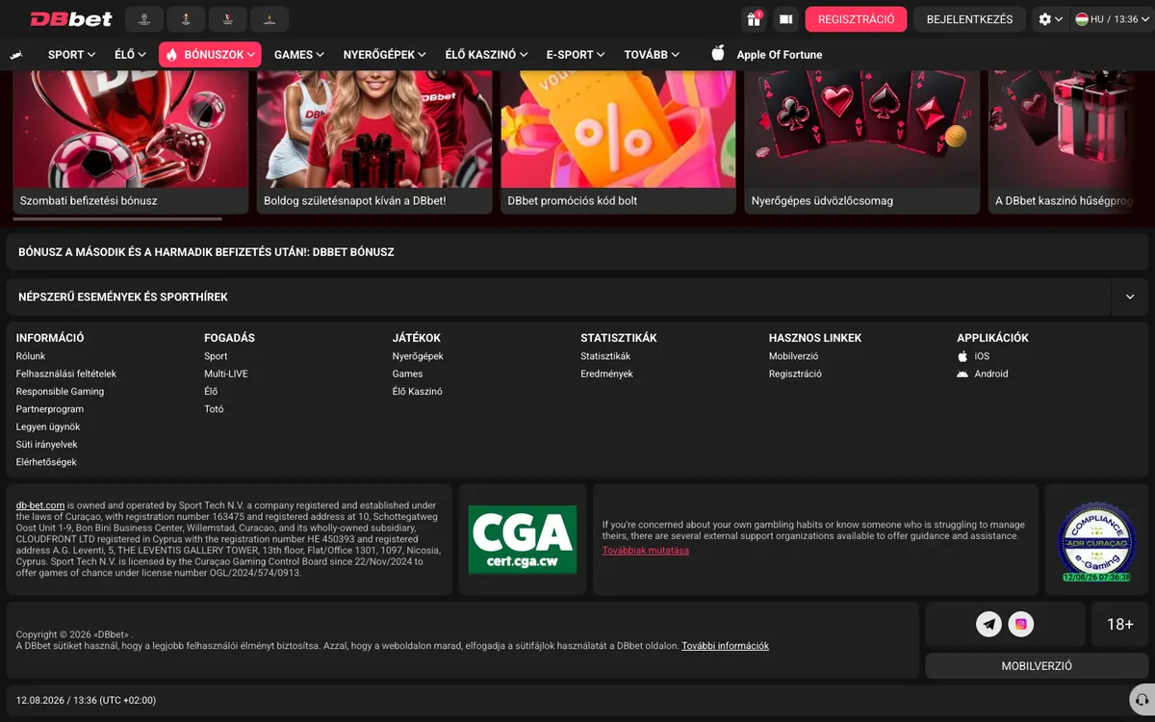Click the DBbet logo
Screen dimensions: 1155x722
coord(71,18)
